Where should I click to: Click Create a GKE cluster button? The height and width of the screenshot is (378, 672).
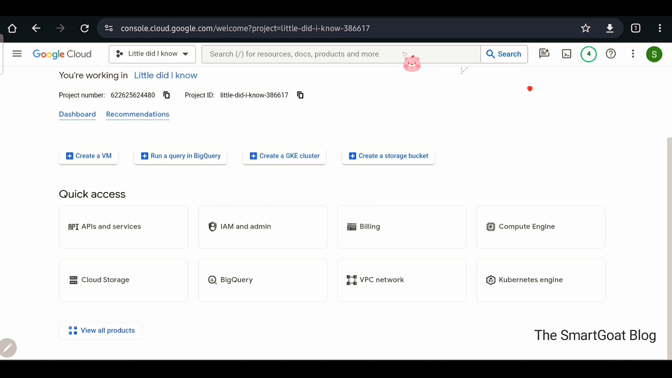pos(284,156)
